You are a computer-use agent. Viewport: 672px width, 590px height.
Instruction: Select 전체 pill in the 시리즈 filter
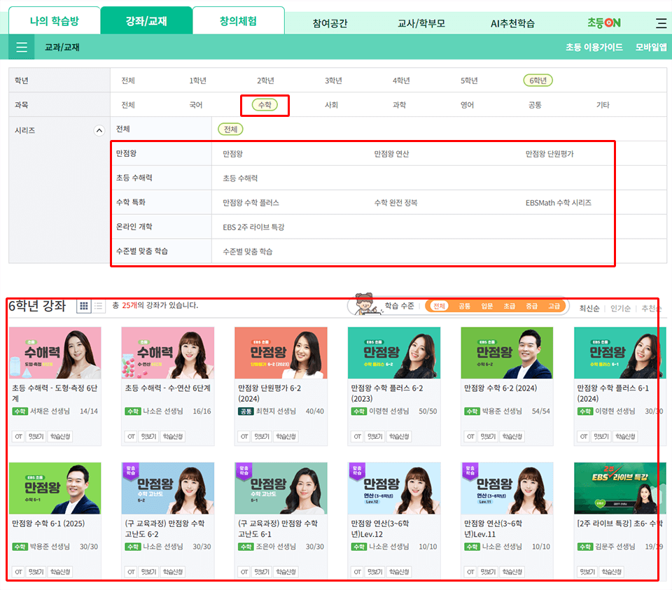pyautogui.click(x=230, y=129)
